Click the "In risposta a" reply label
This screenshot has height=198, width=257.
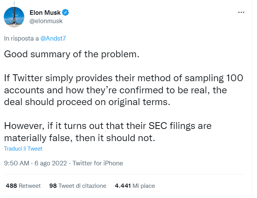tap(21, 38)
